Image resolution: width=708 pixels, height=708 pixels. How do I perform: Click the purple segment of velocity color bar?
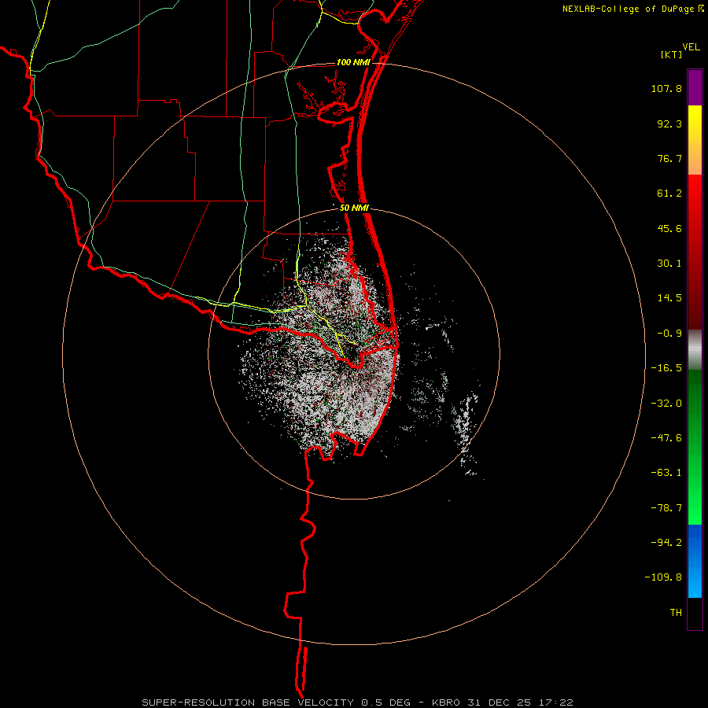(x=695, y=88)
